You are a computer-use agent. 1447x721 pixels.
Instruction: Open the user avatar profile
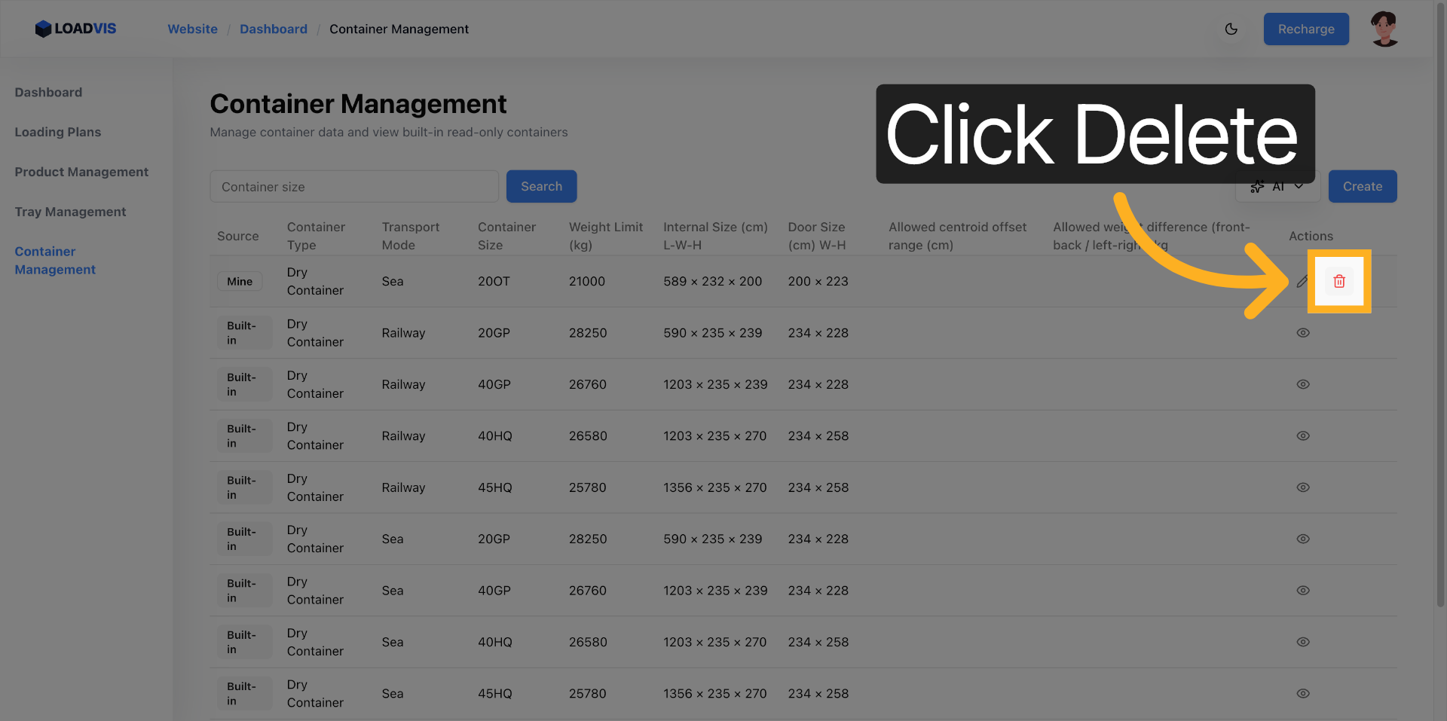(1384, 29)
